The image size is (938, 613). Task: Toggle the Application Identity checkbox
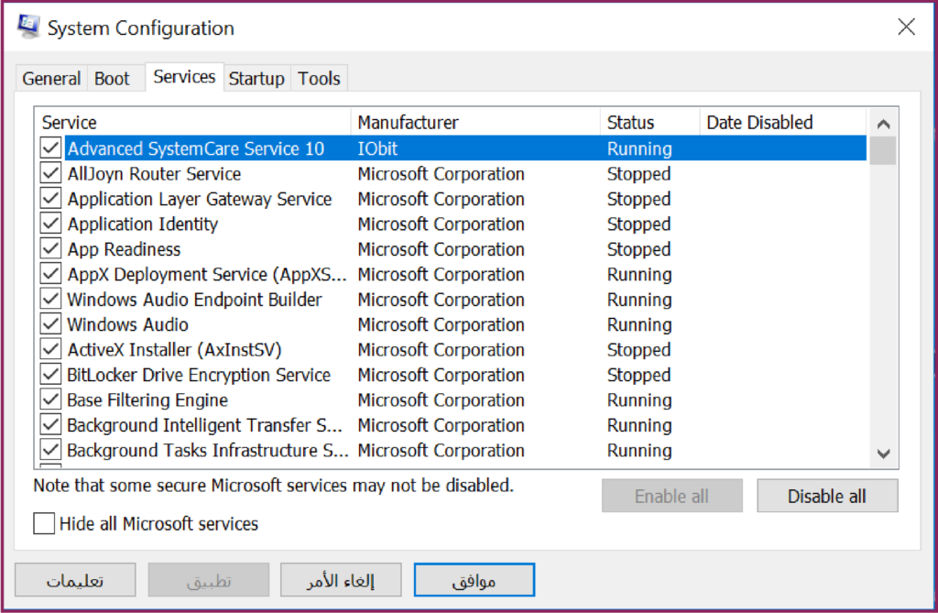tap(51, 224)
